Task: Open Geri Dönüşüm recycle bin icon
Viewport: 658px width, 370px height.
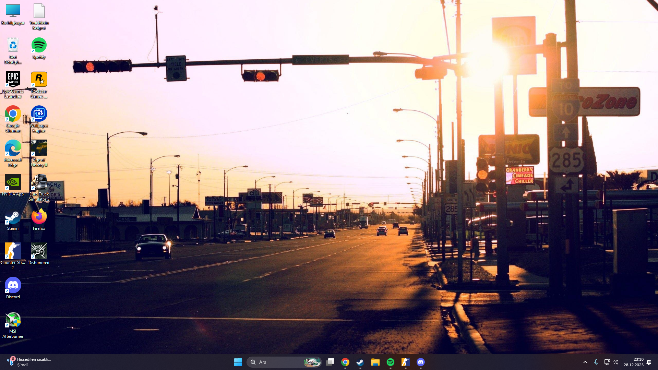Action: coord(13,51)
